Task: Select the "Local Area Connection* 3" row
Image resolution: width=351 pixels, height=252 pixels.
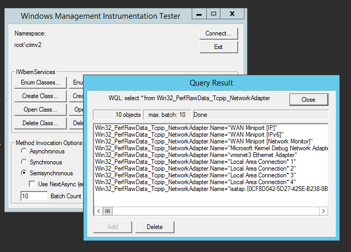Action: point(211,175)
